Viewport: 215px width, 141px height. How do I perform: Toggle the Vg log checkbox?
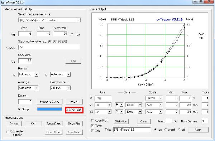72,34
